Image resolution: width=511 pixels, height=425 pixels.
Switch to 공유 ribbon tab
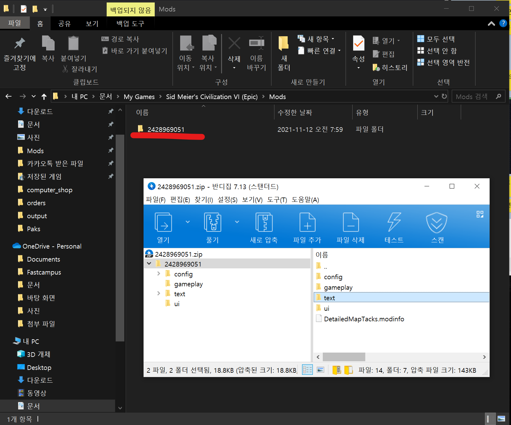click(64, 24)
